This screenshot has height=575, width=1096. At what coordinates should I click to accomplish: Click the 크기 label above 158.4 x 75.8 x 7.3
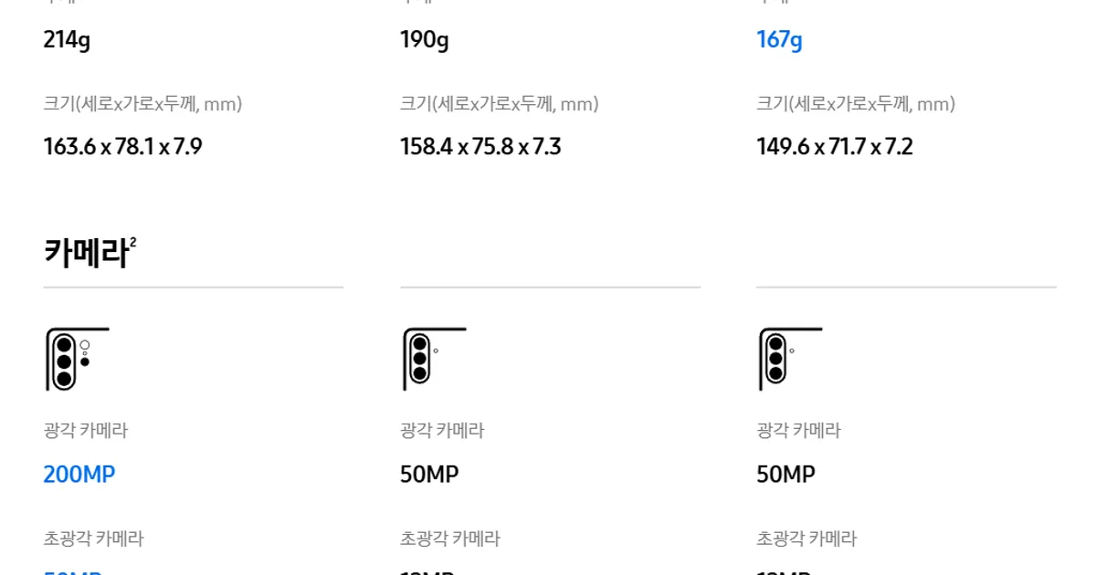coord(499,104)
